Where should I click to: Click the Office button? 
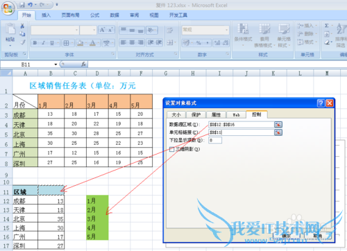click(x=8, y=8)
